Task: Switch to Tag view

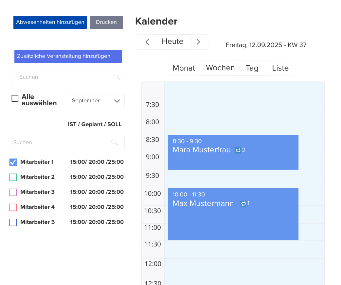Action: pyautogui.click(x=252, y=68)
